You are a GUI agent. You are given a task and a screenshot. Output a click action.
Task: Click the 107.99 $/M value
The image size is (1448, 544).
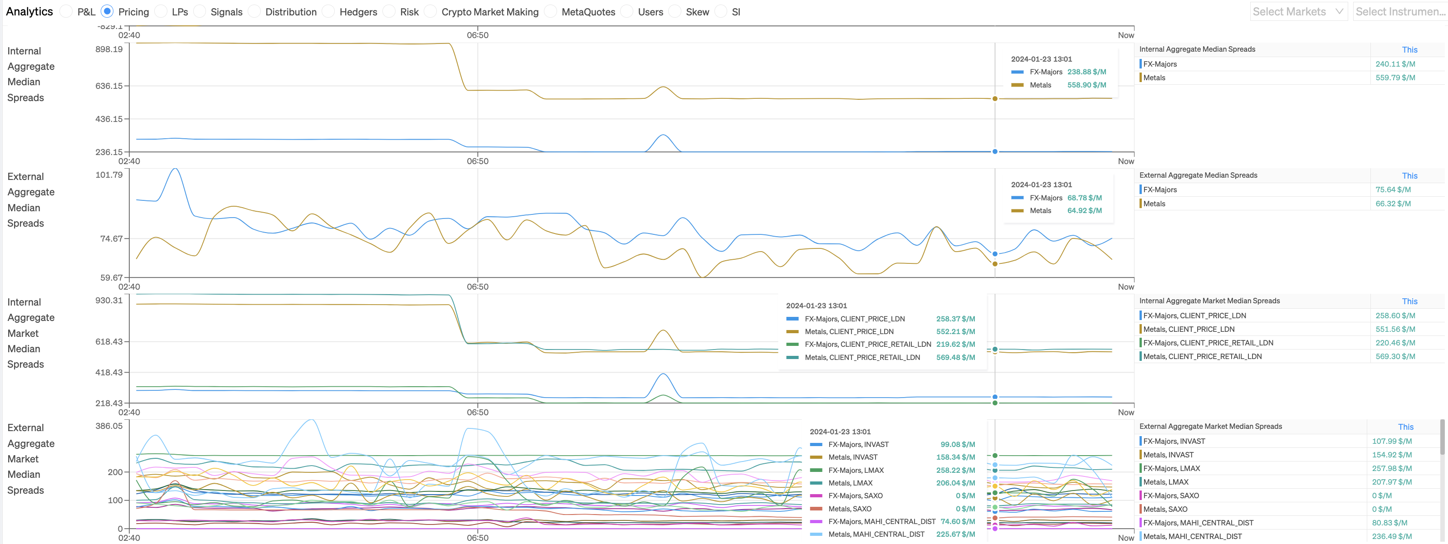(x=1392, y=441)
